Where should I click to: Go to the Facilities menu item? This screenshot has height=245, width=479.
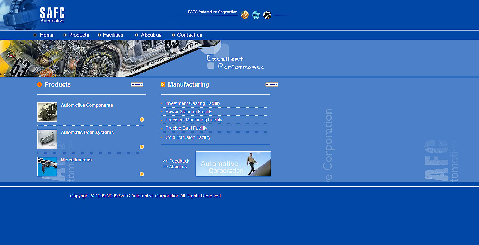[x=113, y=35]
